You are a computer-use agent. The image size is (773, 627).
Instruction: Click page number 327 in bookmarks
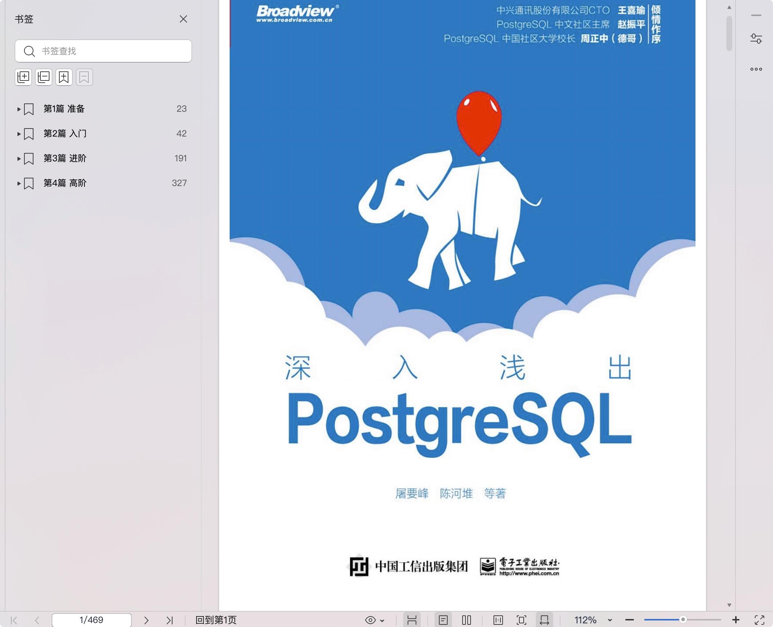coord(179,183)
